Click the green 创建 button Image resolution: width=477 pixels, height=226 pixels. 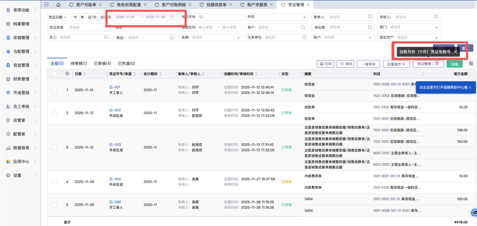(x=454, y=64)
